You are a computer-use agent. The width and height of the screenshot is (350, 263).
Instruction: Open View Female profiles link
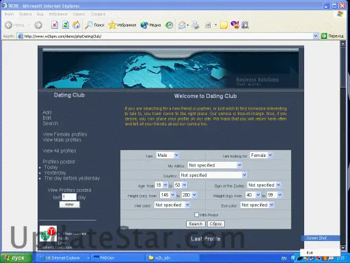65,134
